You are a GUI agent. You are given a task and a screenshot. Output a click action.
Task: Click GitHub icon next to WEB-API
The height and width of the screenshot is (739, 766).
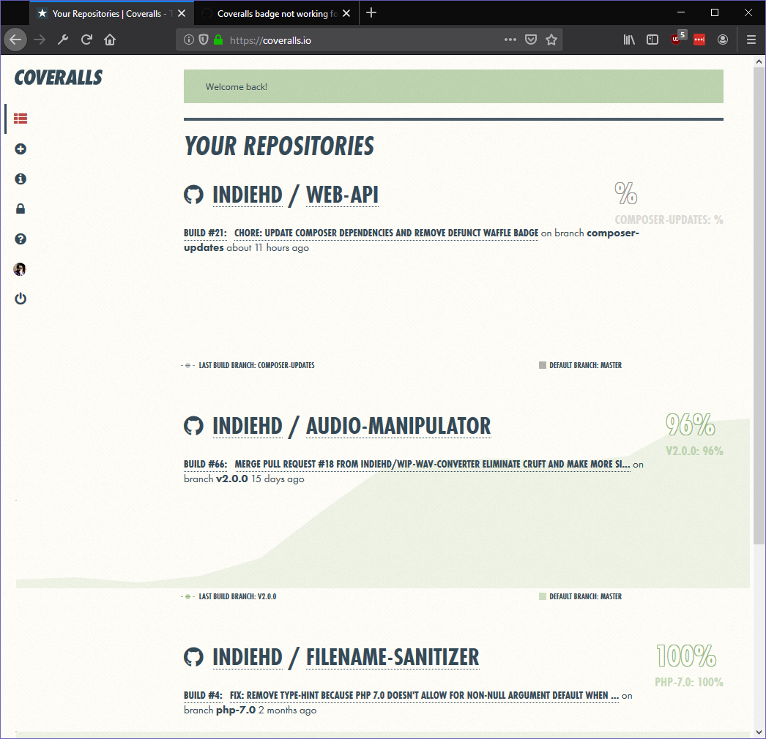[x=193, y=195]
